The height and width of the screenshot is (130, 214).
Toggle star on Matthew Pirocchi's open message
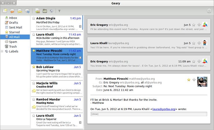pyautogui.click(x=189, y=79)
